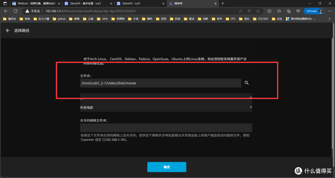Open the browser settings and more menu
This screenshot has height=178, width=335.
pos(330,11)
